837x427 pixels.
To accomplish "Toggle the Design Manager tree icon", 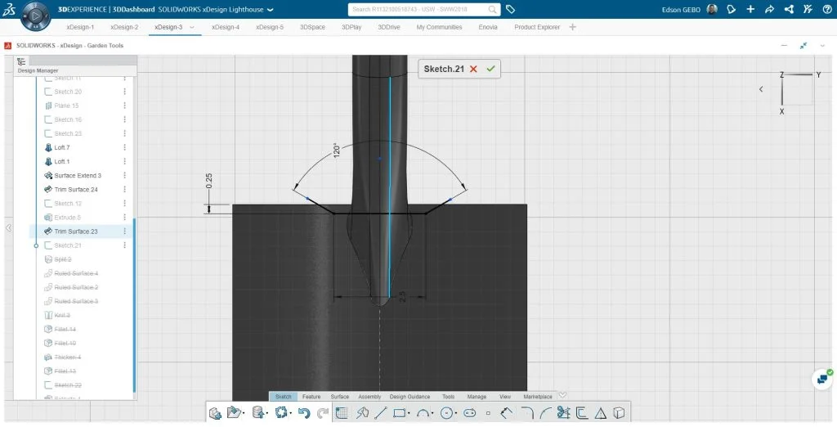I will pyautogui.click(x=21, y=61).
